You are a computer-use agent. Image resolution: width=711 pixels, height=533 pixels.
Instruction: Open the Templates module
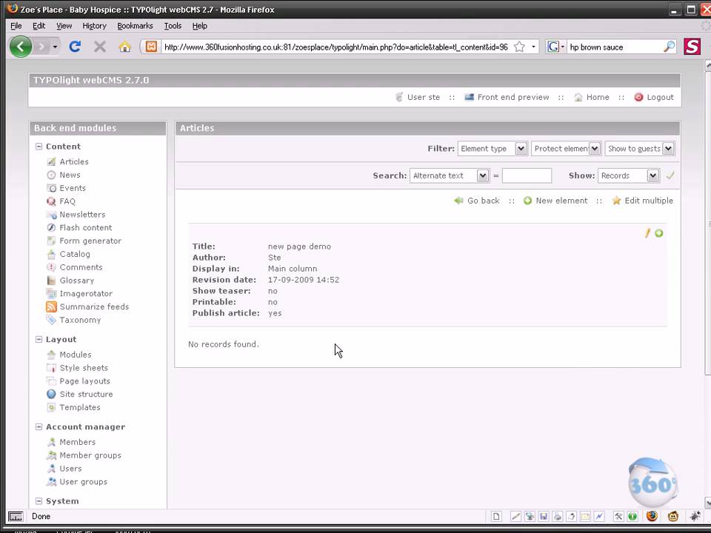pos(80,407)
